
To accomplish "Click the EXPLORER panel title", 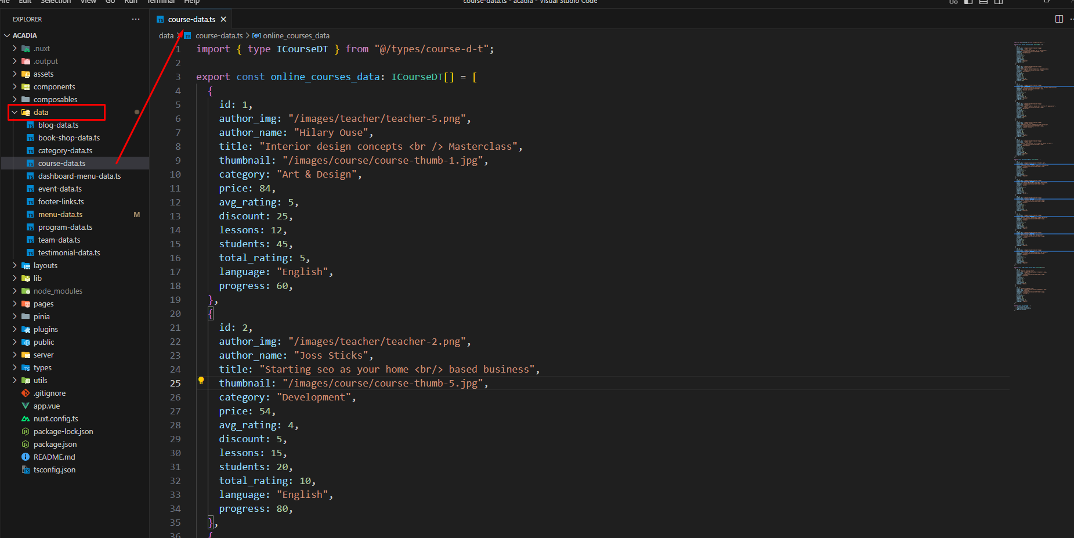I will 27,19.
